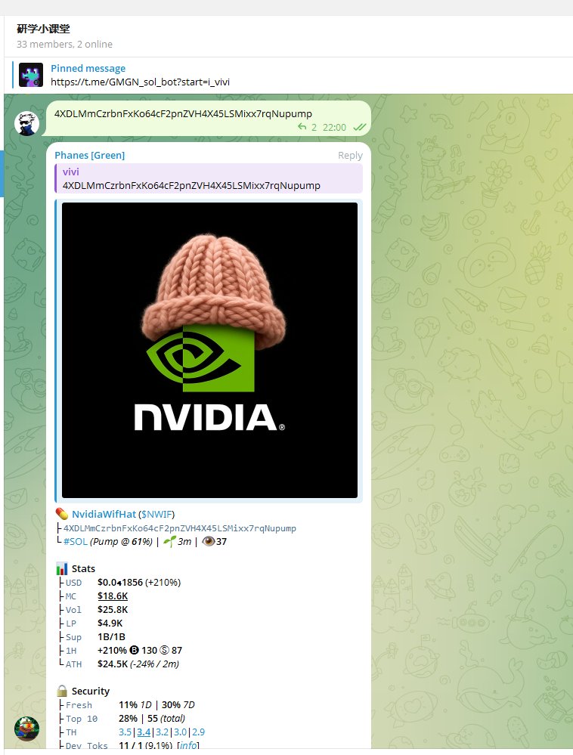The width and height of the screenshot is (573, 755).
Task: Open the underlined $18.6K market cap link
Action: click(113, 596)
